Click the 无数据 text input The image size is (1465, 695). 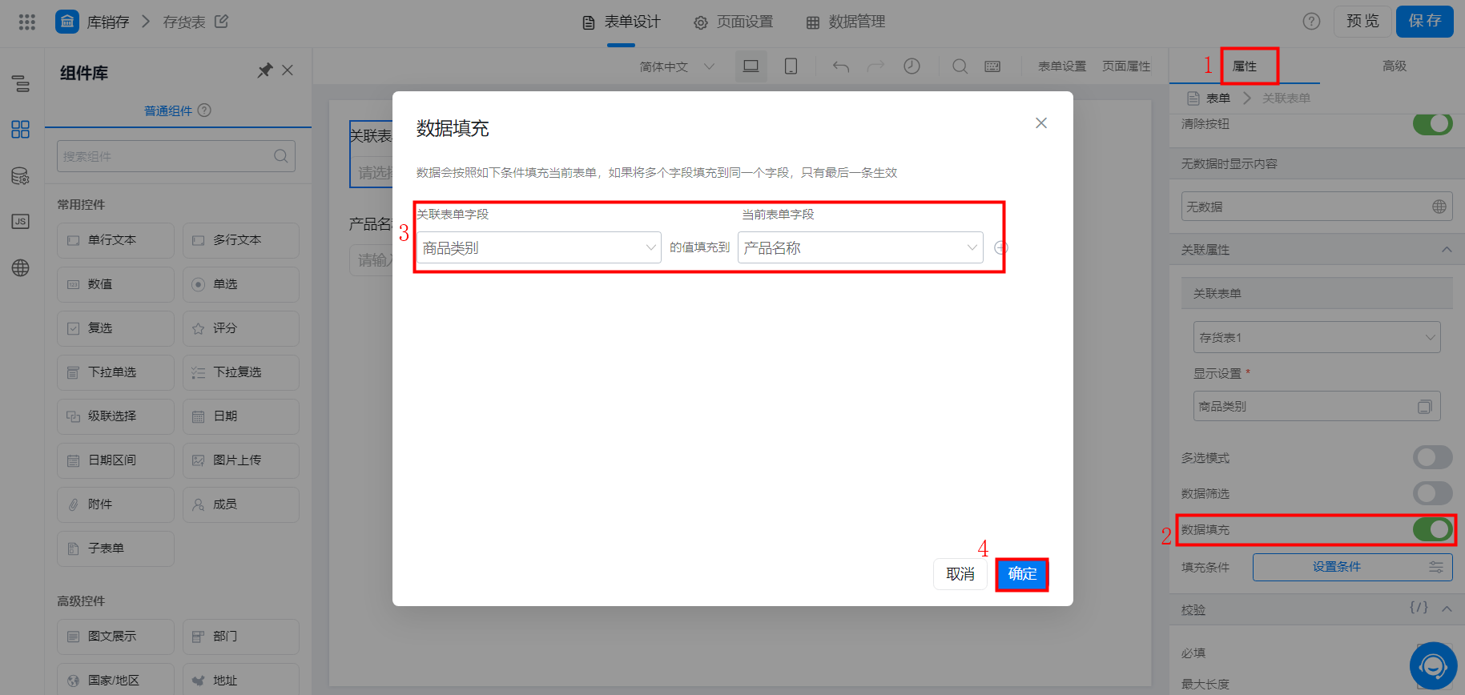pos(1317,207)
